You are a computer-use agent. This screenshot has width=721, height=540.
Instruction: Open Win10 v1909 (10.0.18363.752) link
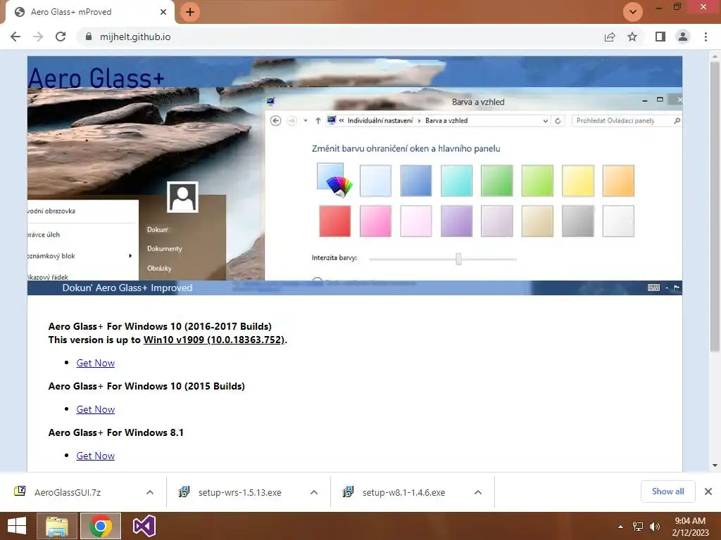[x=214, y=340]
